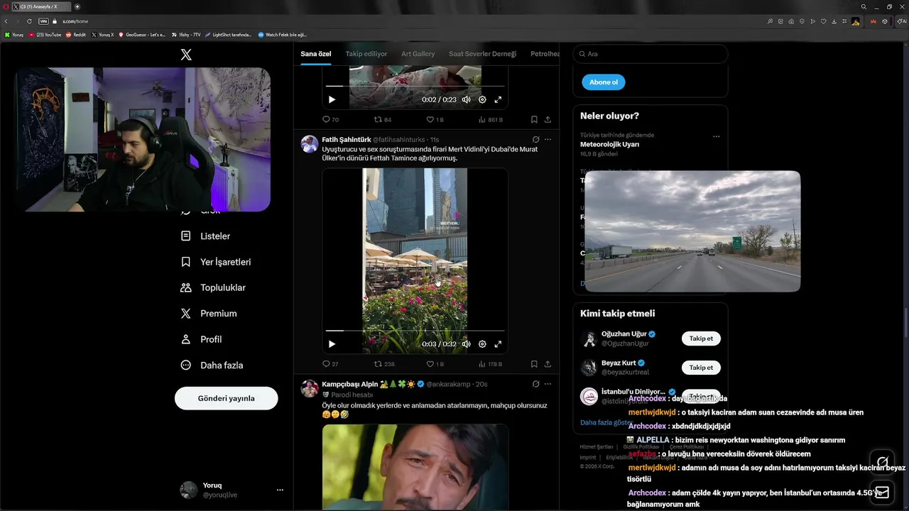
Task: Seek on the Fatih Şahintürk video progress bar
Action: [415, 331]
